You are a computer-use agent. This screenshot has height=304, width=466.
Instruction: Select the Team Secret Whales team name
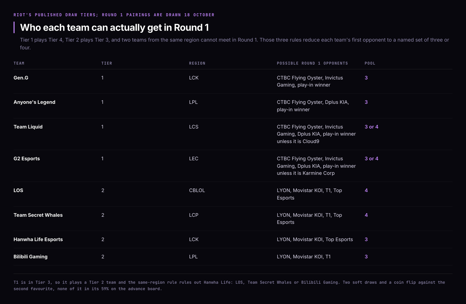tap(38, 215)
